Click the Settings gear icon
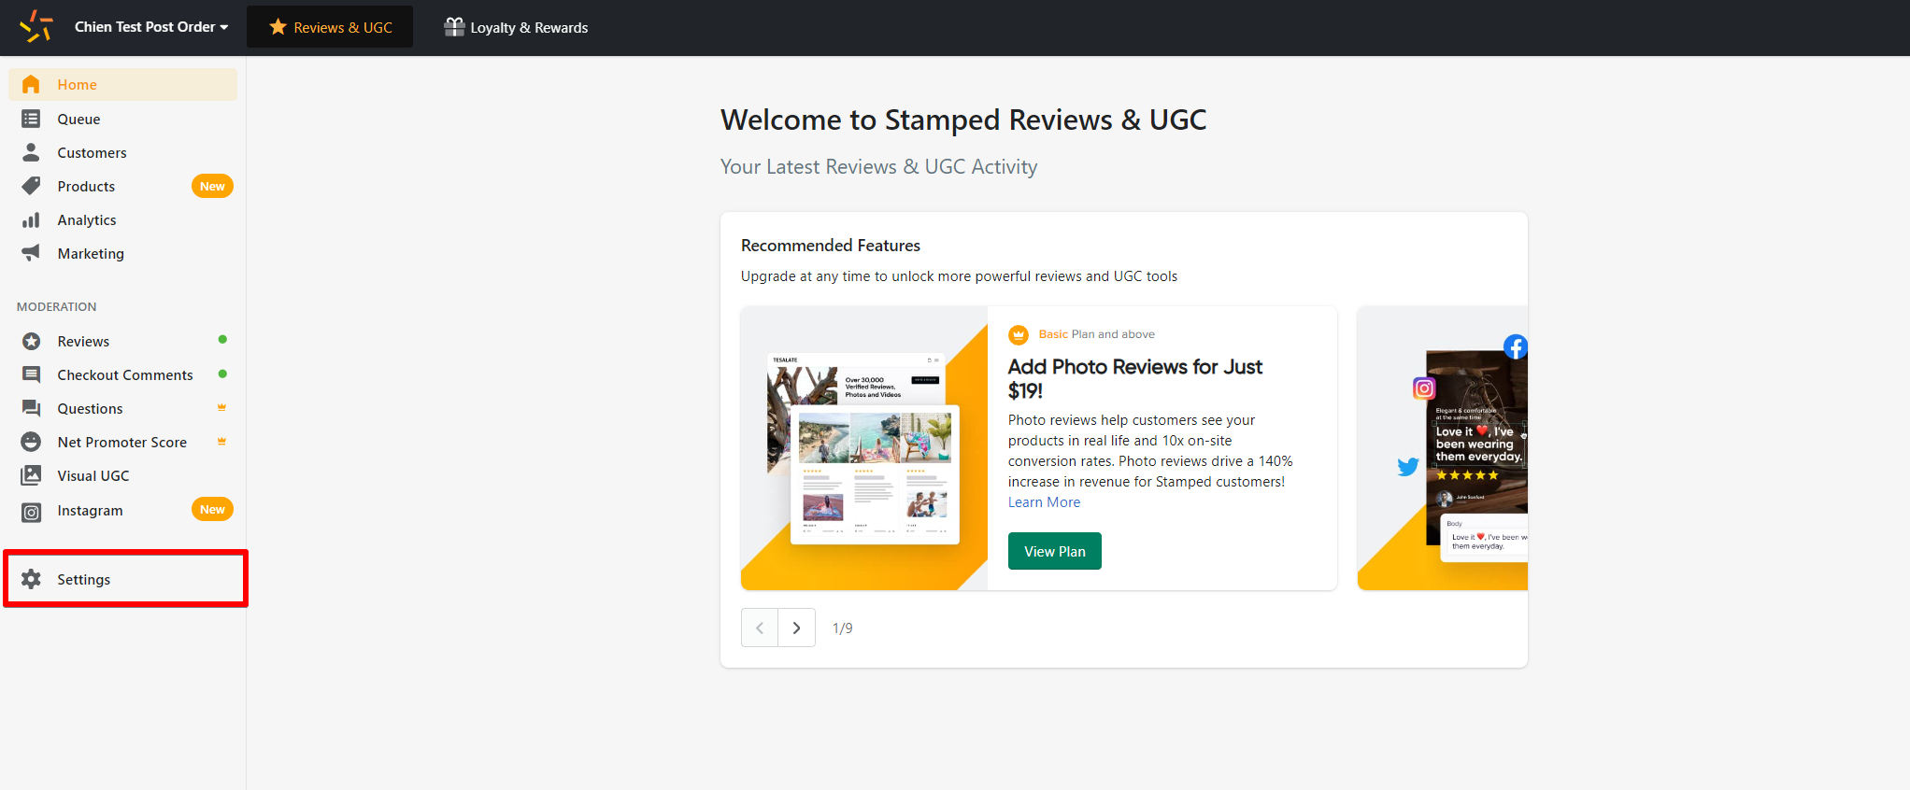 pyautogui.click(x=31, y=579)
